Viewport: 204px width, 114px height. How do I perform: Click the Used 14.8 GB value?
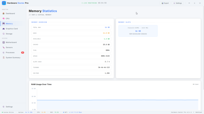106,33
